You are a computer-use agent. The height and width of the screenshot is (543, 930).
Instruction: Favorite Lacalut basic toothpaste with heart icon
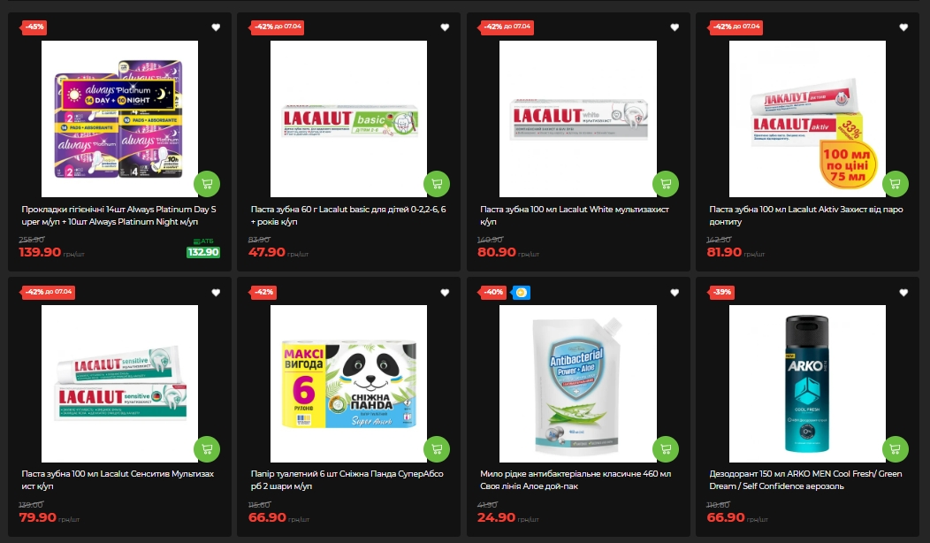[x=445, y=27]
